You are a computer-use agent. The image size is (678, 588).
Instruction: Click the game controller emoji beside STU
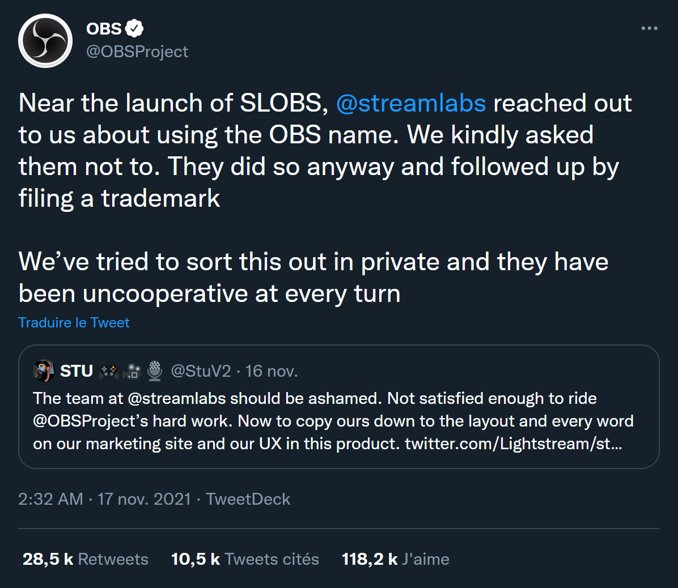point(109,372)
